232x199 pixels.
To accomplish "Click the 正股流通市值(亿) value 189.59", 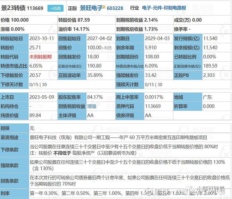I will click(x=210, y=66).
